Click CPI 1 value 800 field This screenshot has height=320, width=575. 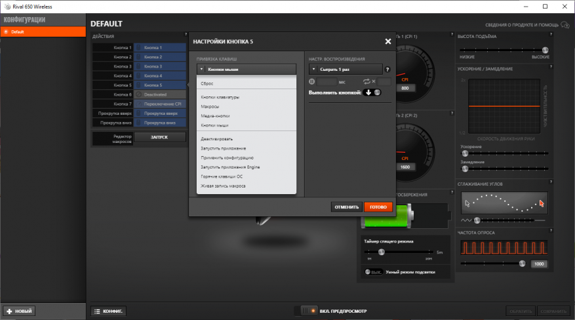(405, 88)
